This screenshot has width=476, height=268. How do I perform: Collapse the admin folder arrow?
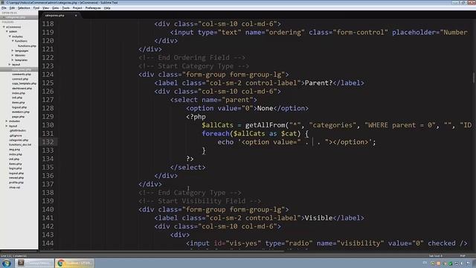(x=7, y=31)
